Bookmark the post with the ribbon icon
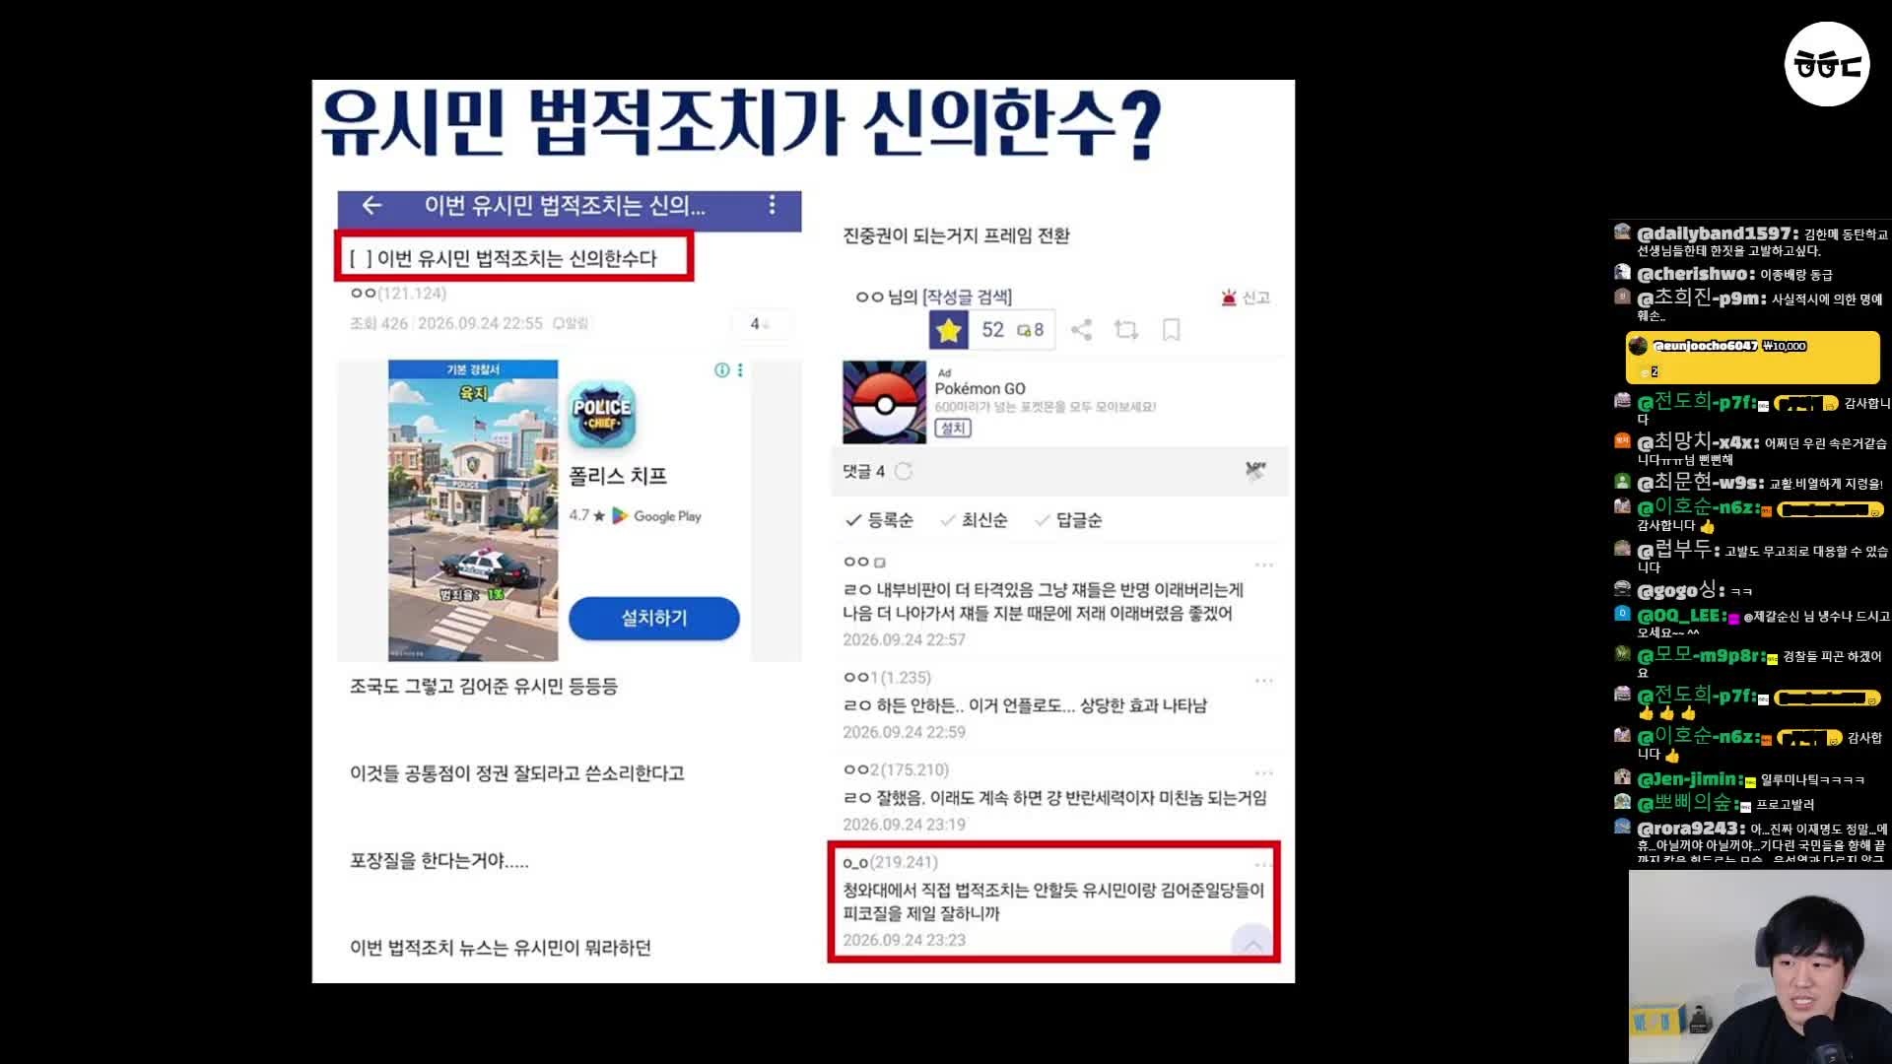 coord(1171,330)
